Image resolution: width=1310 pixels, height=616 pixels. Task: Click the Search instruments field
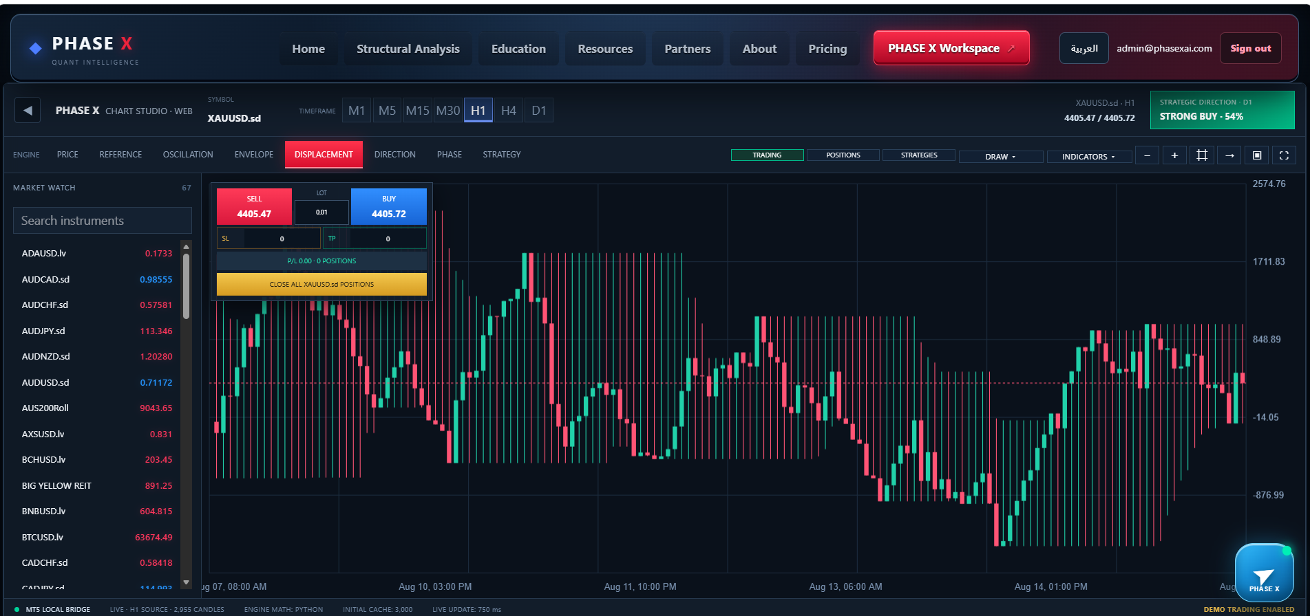(103, 221)
